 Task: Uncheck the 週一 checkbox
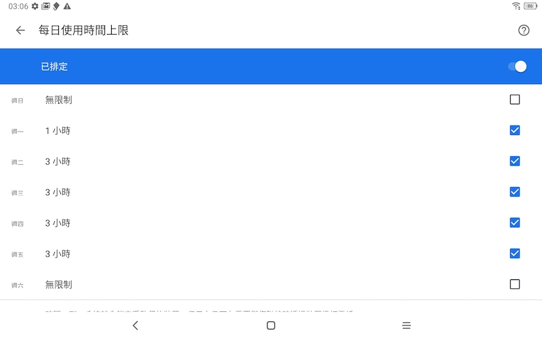pyautogui.click(x=515, y=130)
